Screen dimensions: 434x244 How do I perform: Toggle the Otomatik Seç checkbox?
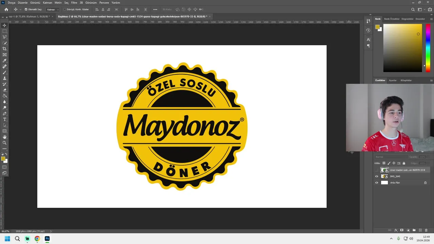click(x=26, y=9)
